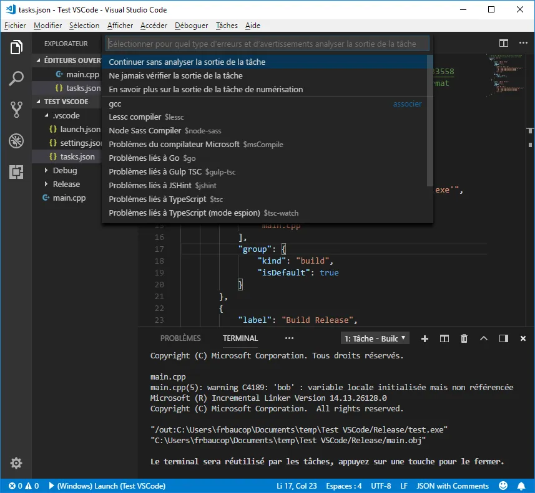Change language mode JSON with Comments
The image size is (535, 493).
(x=453, y=486)
